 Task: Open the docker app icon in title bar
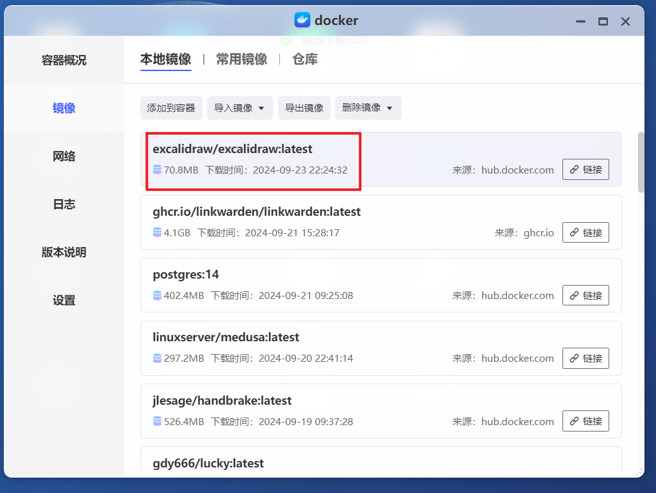tap(303, 20)
